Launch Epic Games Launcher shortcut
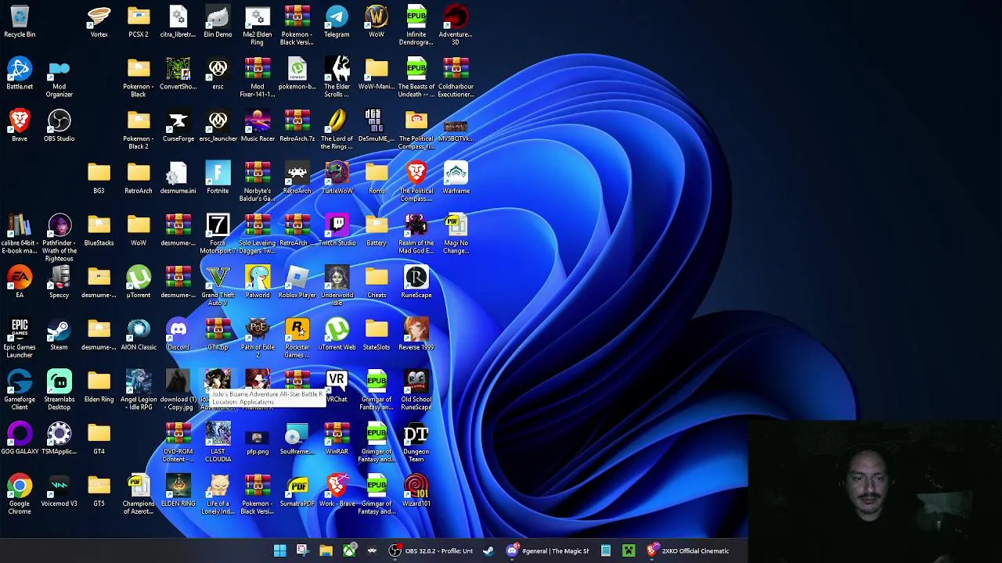1002x563 pixels. pyautogui.click(x=20, y=339)
